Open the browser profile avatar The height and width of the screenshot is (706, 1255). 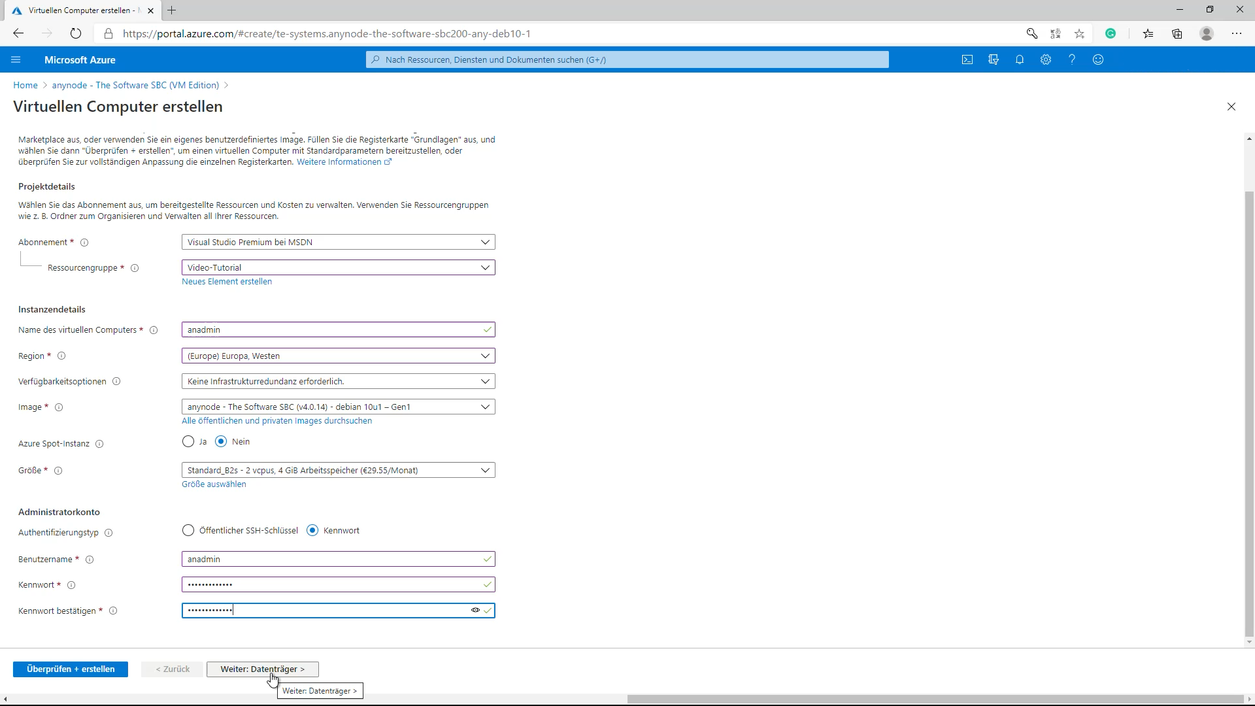(x=1207, y=33)
